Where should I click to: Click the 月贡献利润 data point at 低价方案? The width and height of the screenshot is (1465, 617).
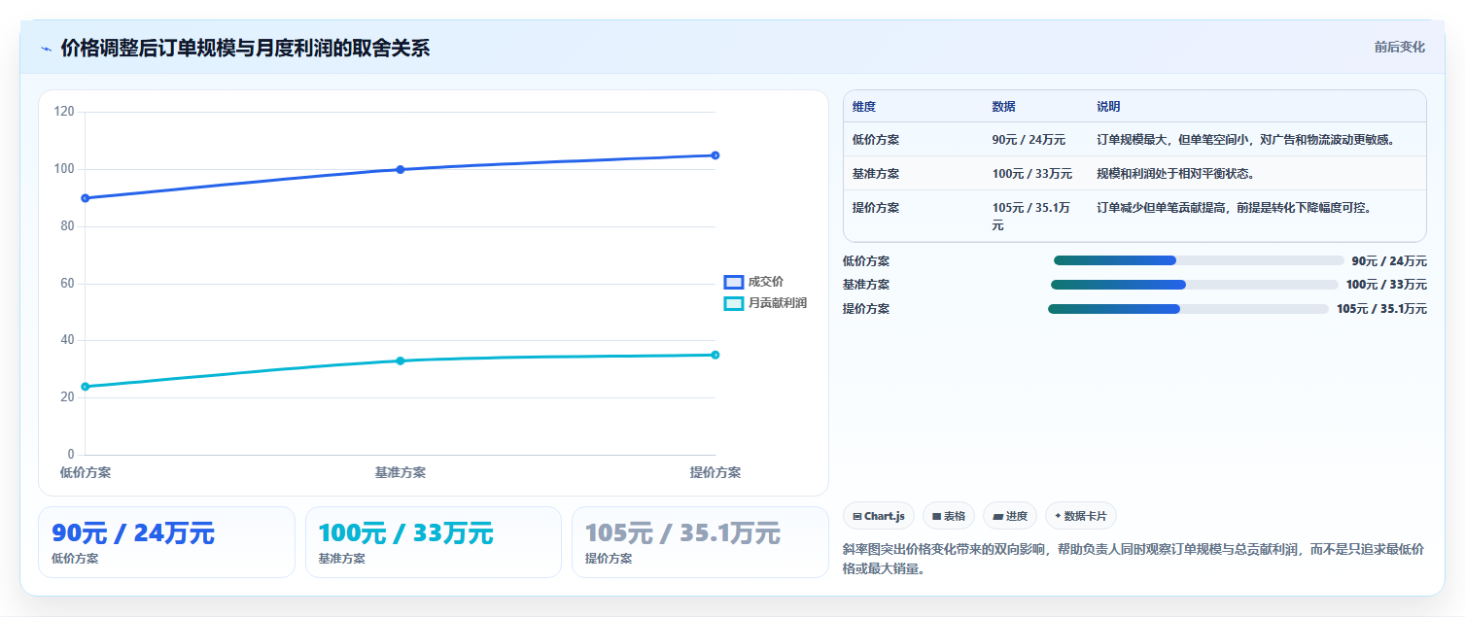(86, 387)
